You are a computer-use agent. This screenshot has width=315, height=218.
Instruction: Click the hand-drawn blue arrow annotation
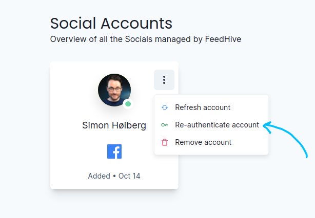click(295, 137)
